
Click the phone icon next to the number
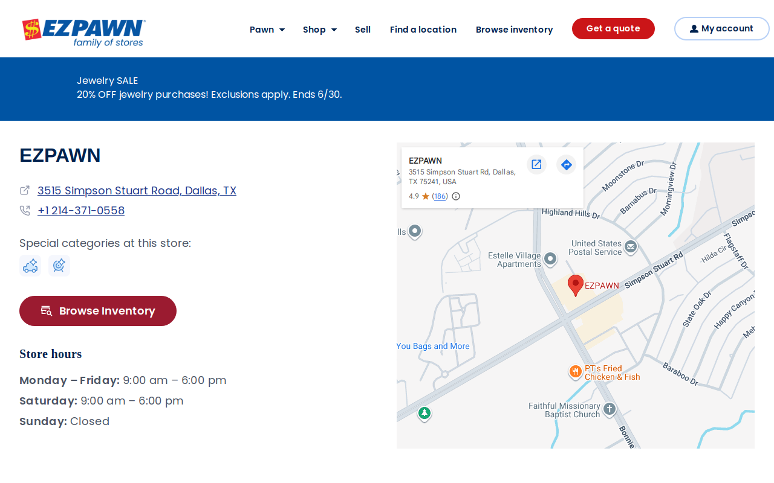[x=25, y=211]
